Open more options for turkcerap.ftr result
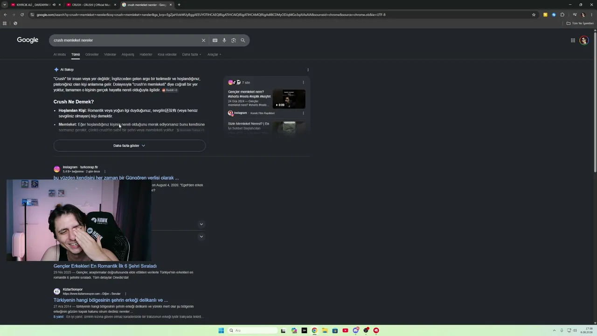 coord(104,172)
